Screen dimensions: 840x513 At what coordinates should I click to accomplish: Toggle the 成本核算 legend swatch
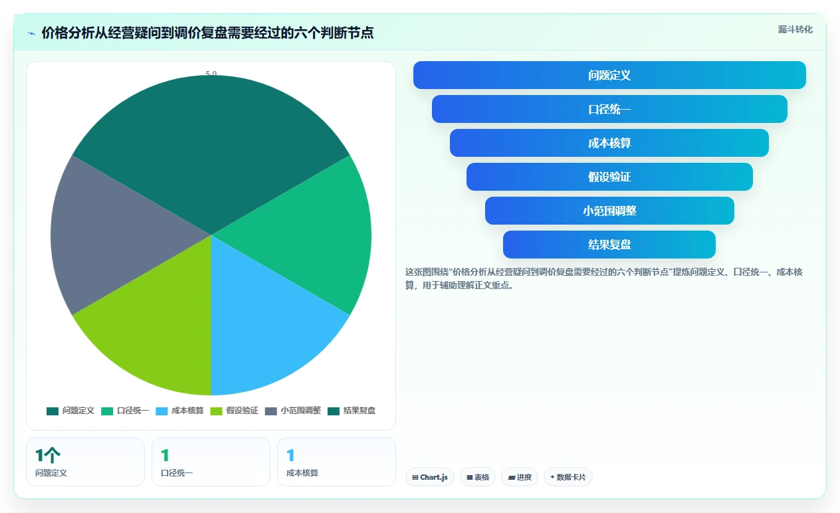161,411
